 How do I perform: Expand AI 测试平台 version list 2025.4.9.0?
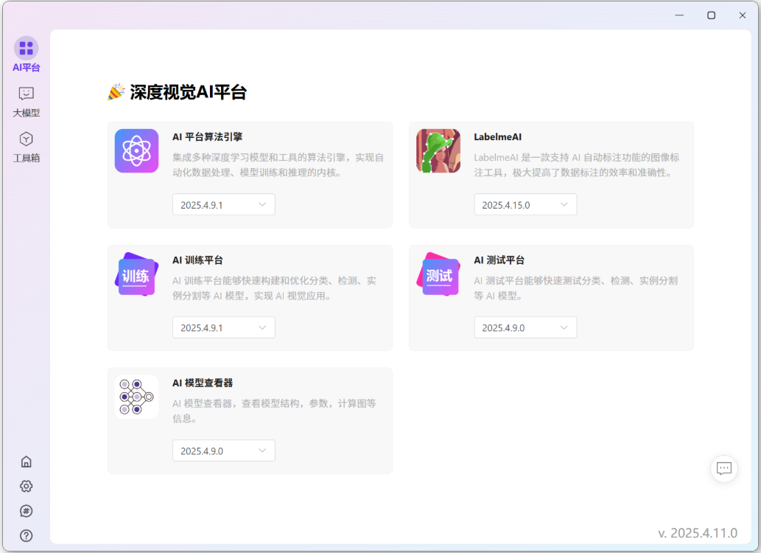click(x=525, y=327)
